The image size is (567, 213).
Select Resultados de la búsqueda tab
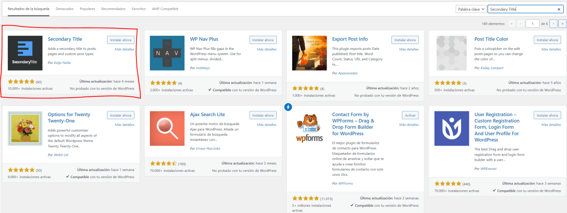[x=29, y=9]
